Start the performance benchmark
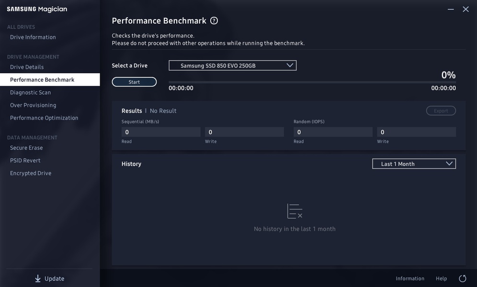 tap(134, 82)
